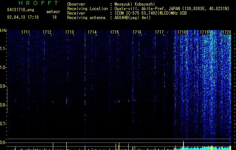Click the 'meteor' count label
Viewport: 236px width, 150px height.
tap(53, 12)
